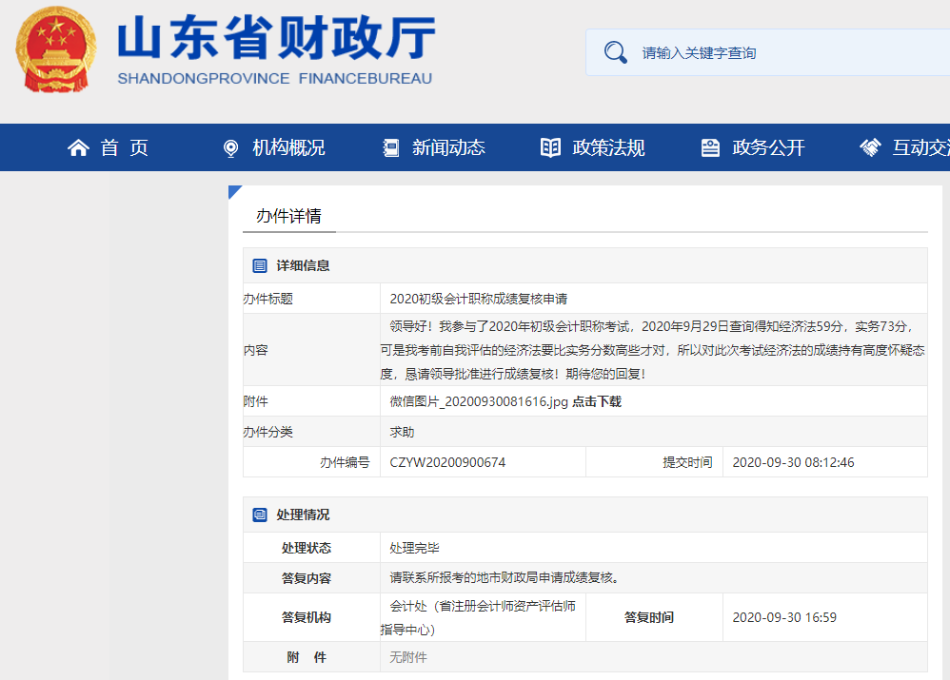Viewport: 950px width, 680px height.
Task: Click the chat icon beside 互动交流
Action: (869, 147)
